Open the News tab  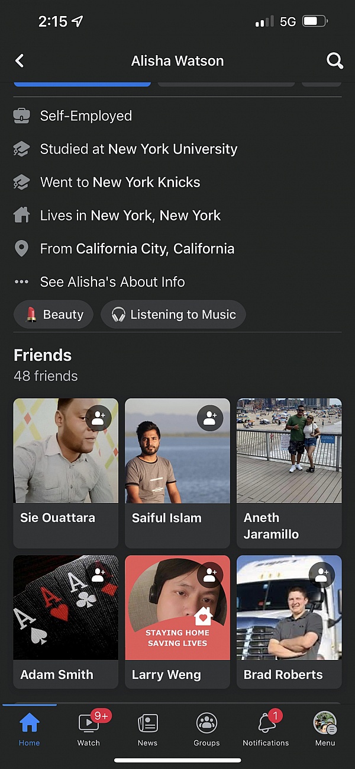(147, 729)
